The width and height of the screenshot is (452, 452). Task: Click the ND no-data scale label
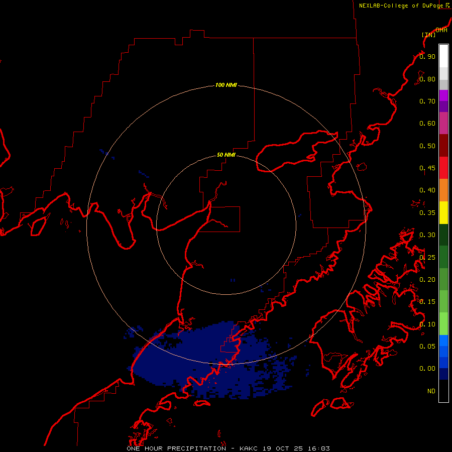click(431, 391)
